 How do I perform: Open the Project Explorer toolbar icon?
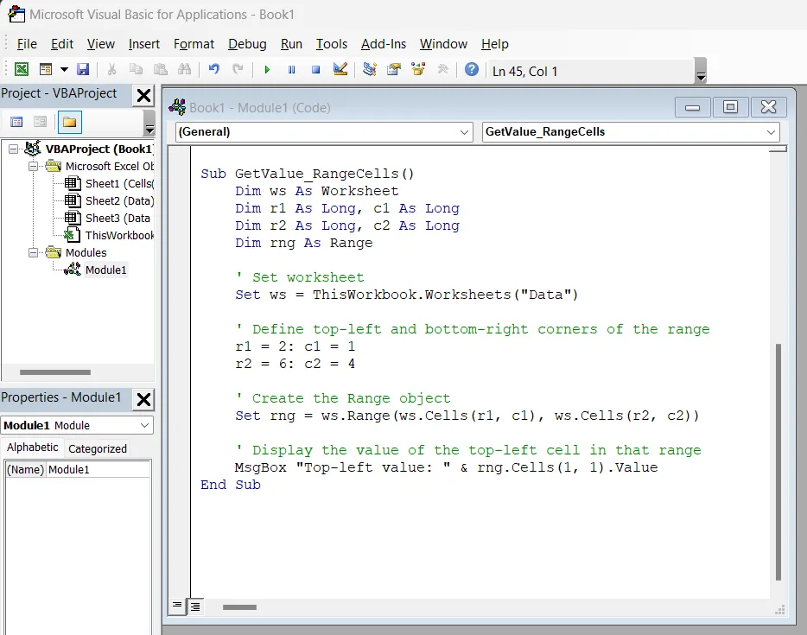pyautogui.click(x=370, y=69)
